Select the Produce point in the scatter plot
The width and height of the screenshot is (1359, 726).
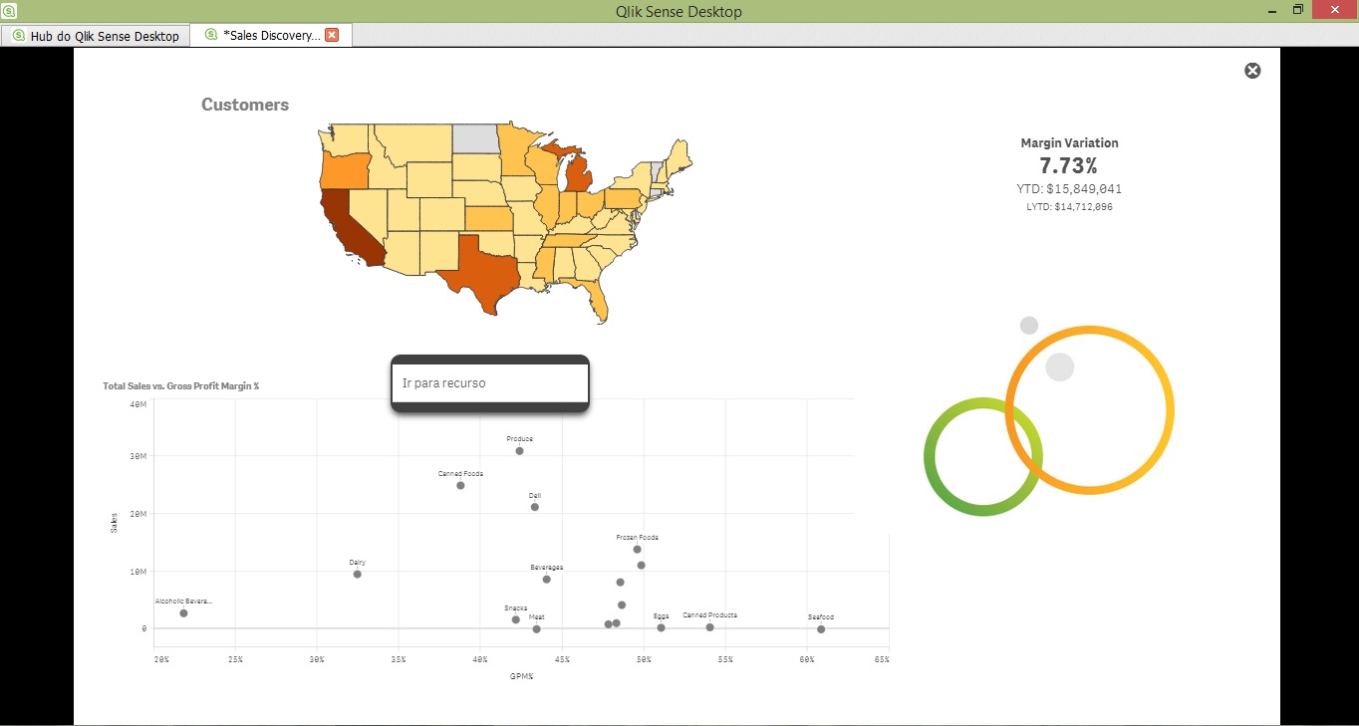tap(519, 451)
